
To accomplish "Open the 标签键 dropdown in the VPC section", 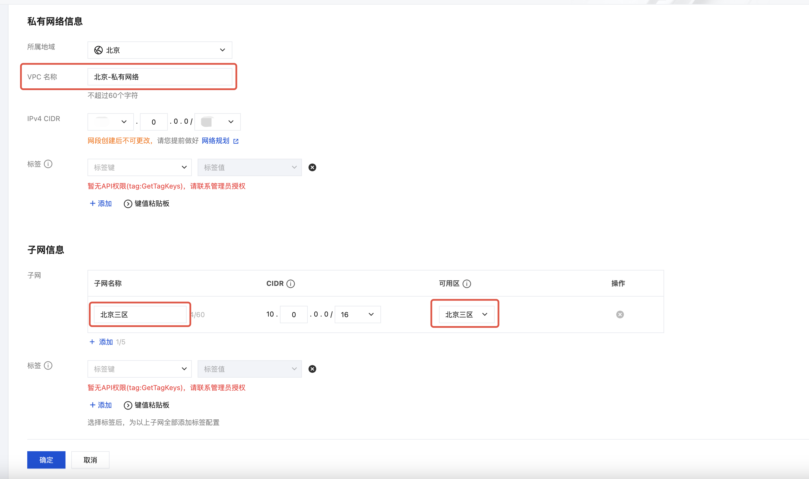I will (139, 167).
